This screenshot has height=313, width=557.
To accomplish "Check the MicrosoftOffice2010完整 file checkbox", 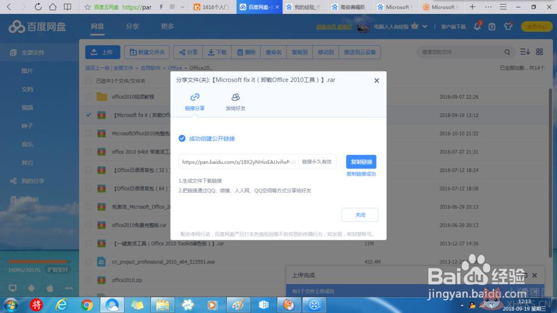I will coord(89,134).
